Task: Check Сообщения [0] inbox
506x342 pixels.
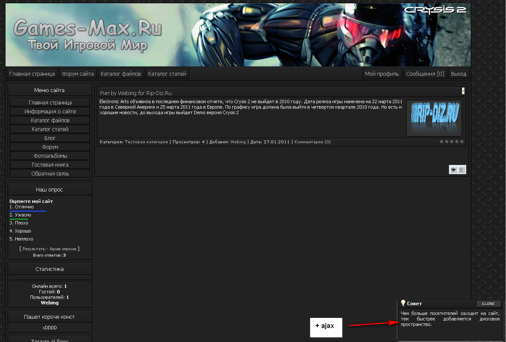Action: [x=425, y=74]
